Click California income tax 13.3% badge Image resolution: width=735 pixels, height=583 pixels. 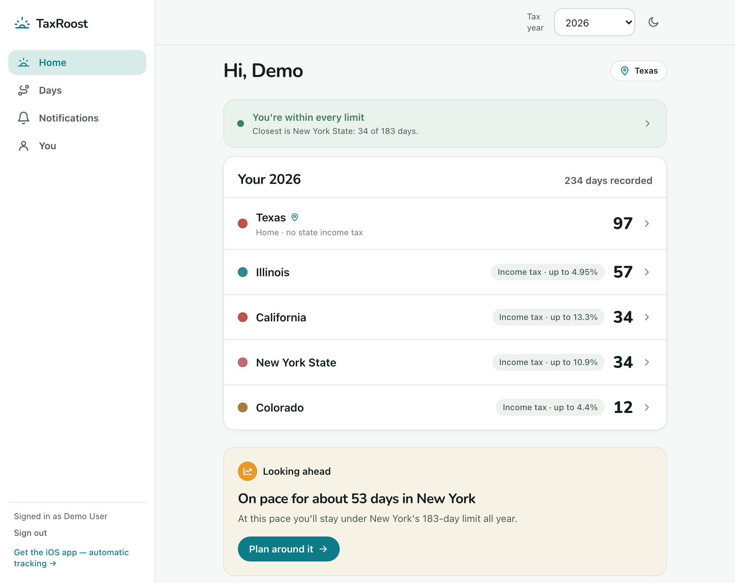[548, 317]
